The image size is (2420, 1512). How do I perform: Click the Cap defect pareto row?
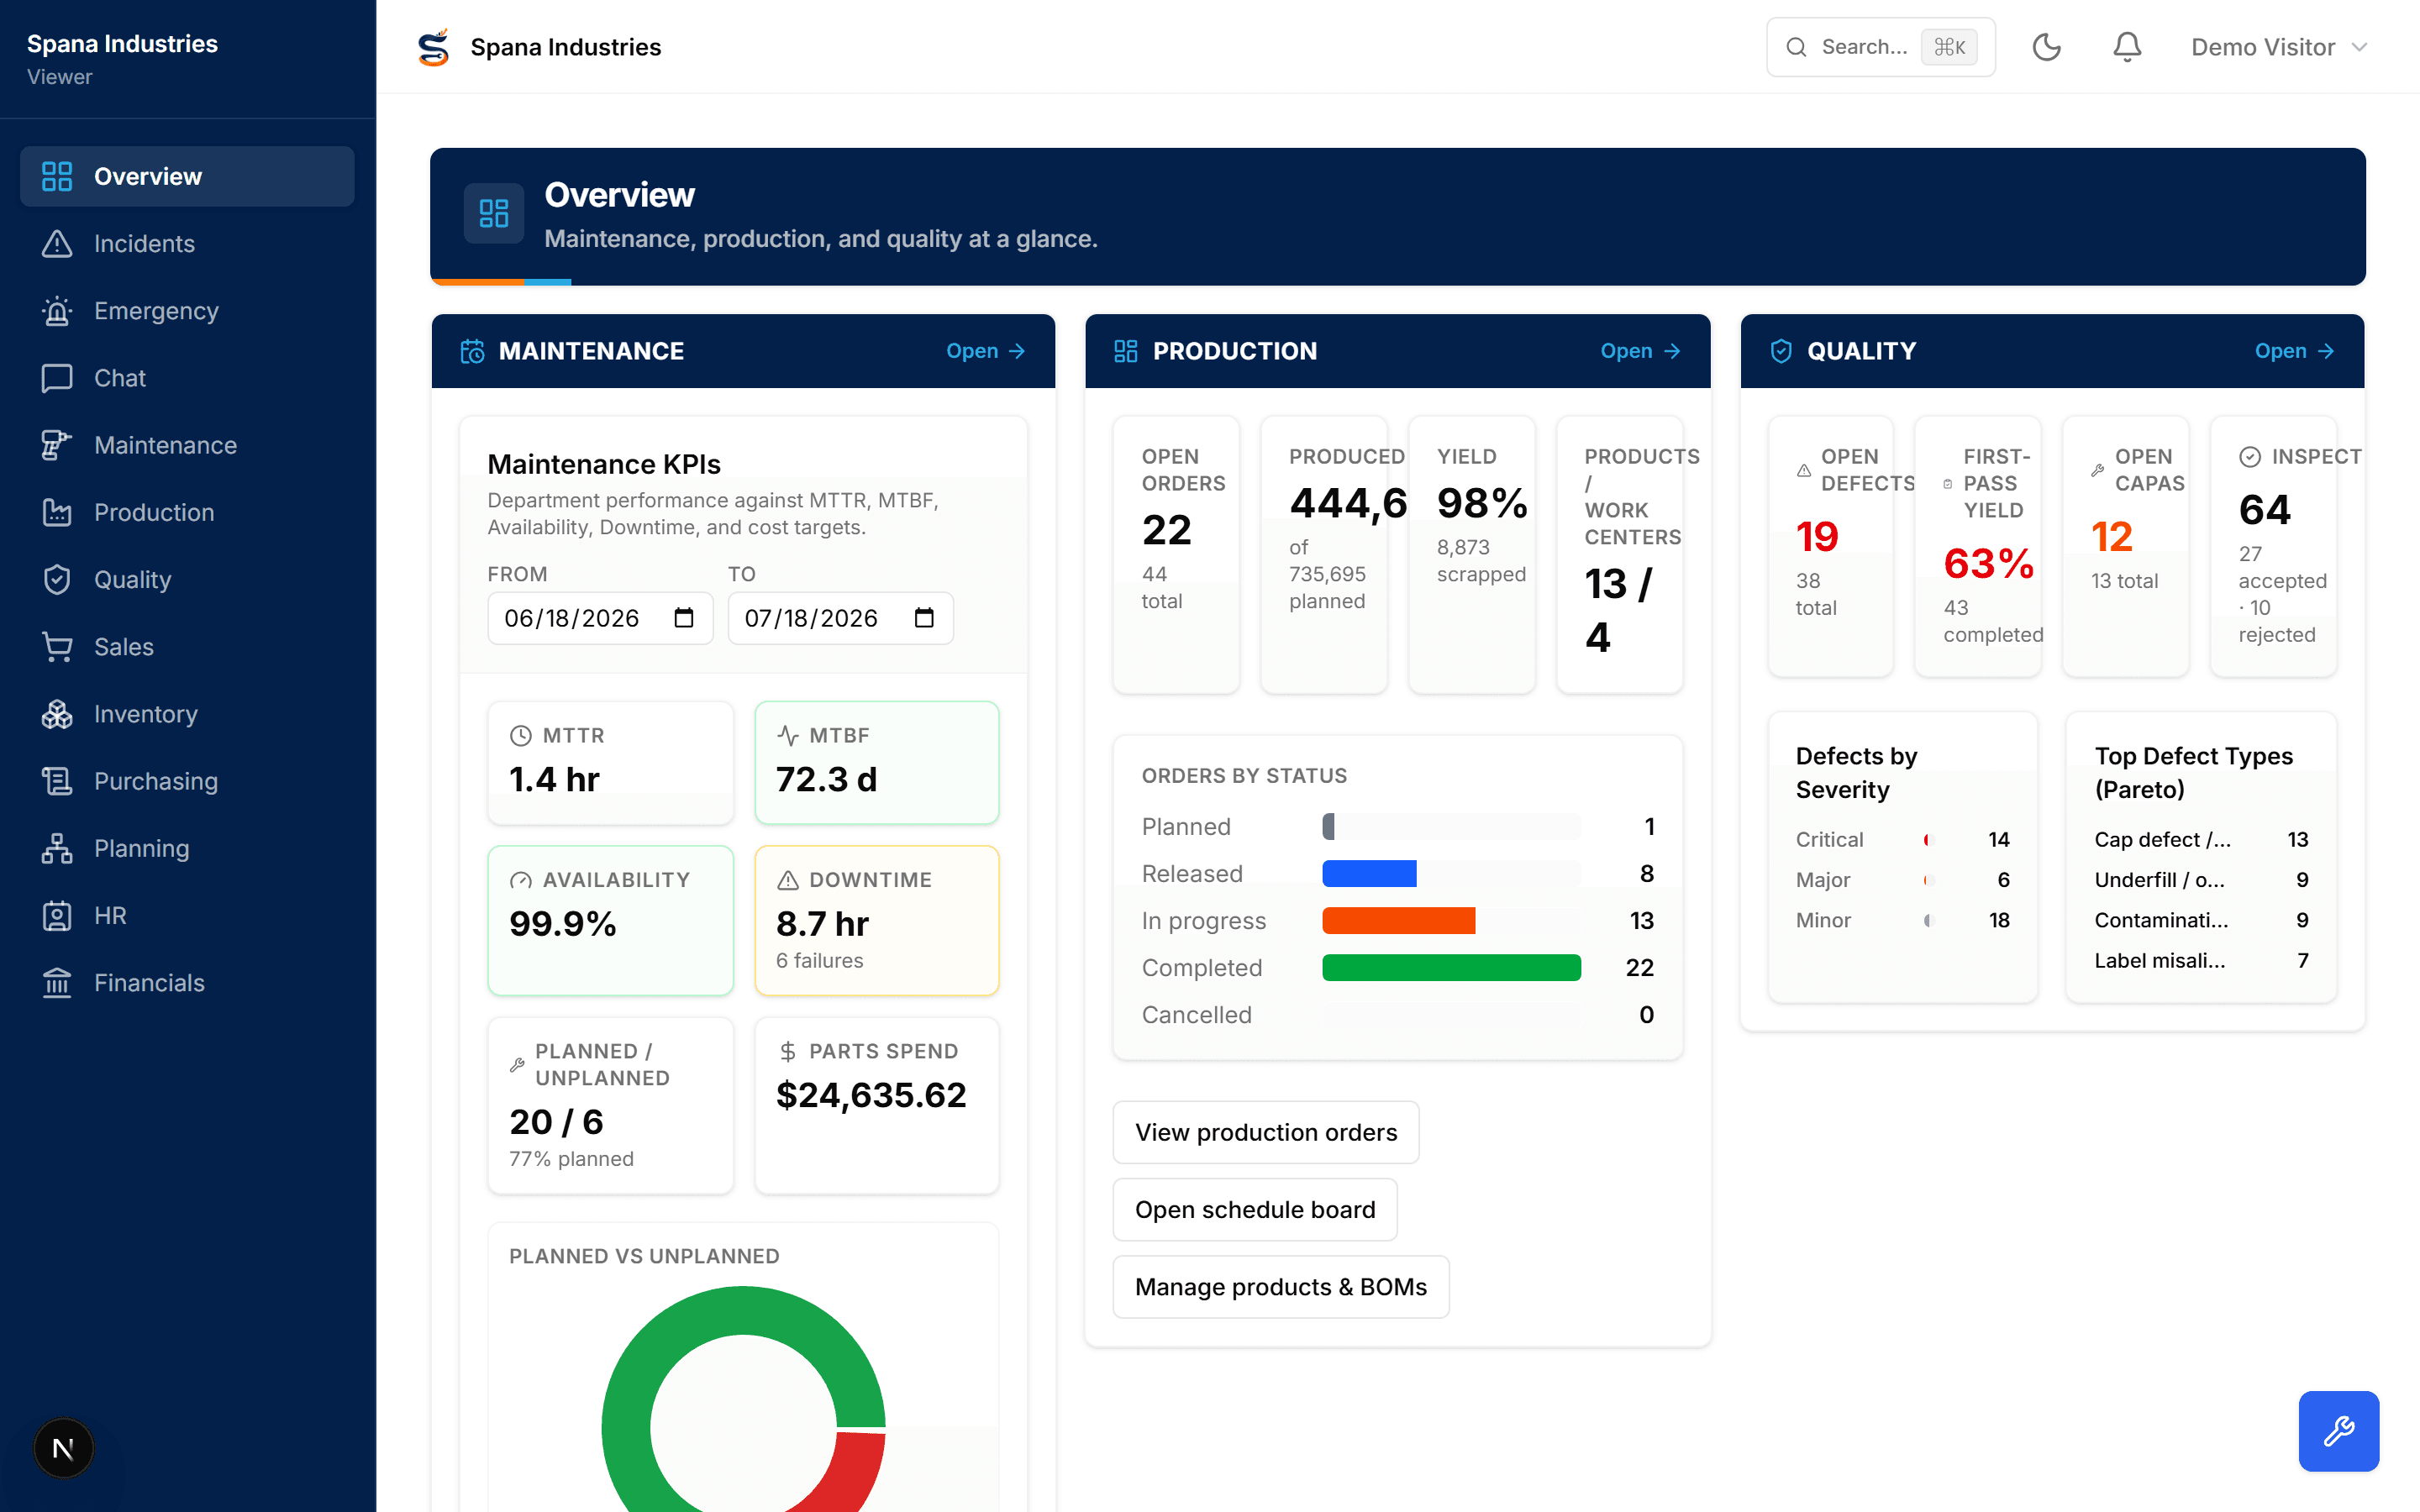(2201, 839)
